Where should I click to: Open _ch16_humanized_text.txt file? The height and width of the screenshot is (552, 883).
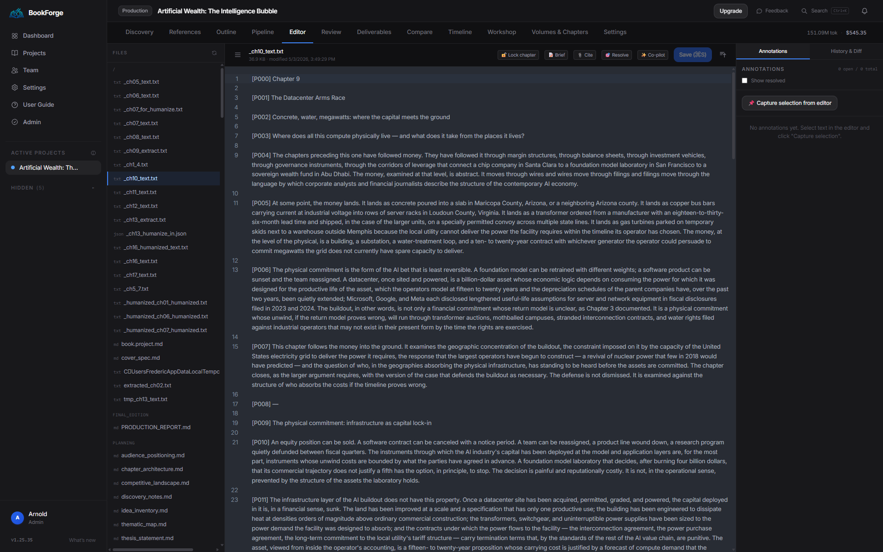tap(164, 247)
